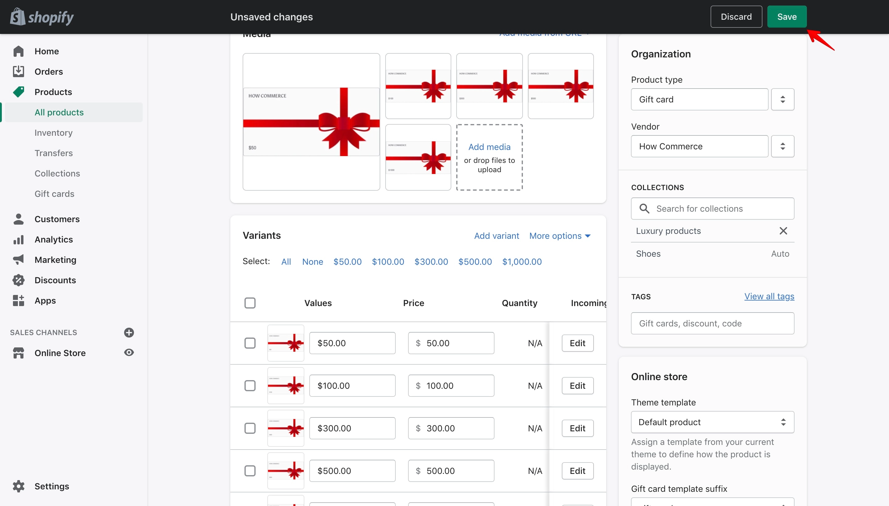Click the Save button
The width and height of the screenshot is (889, 506).
click(787, 17)
